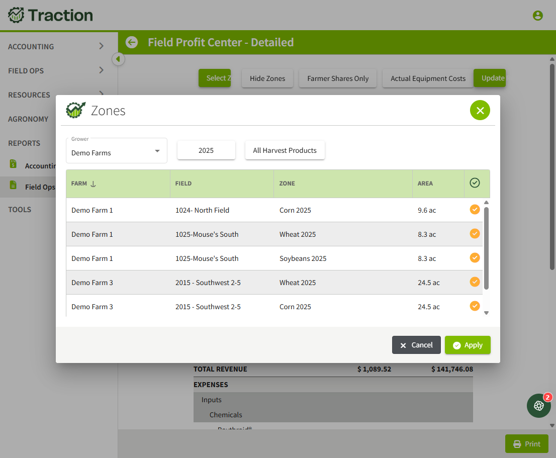Click the Traction logo in the header

pyautogui.click(x=50, y=15)
